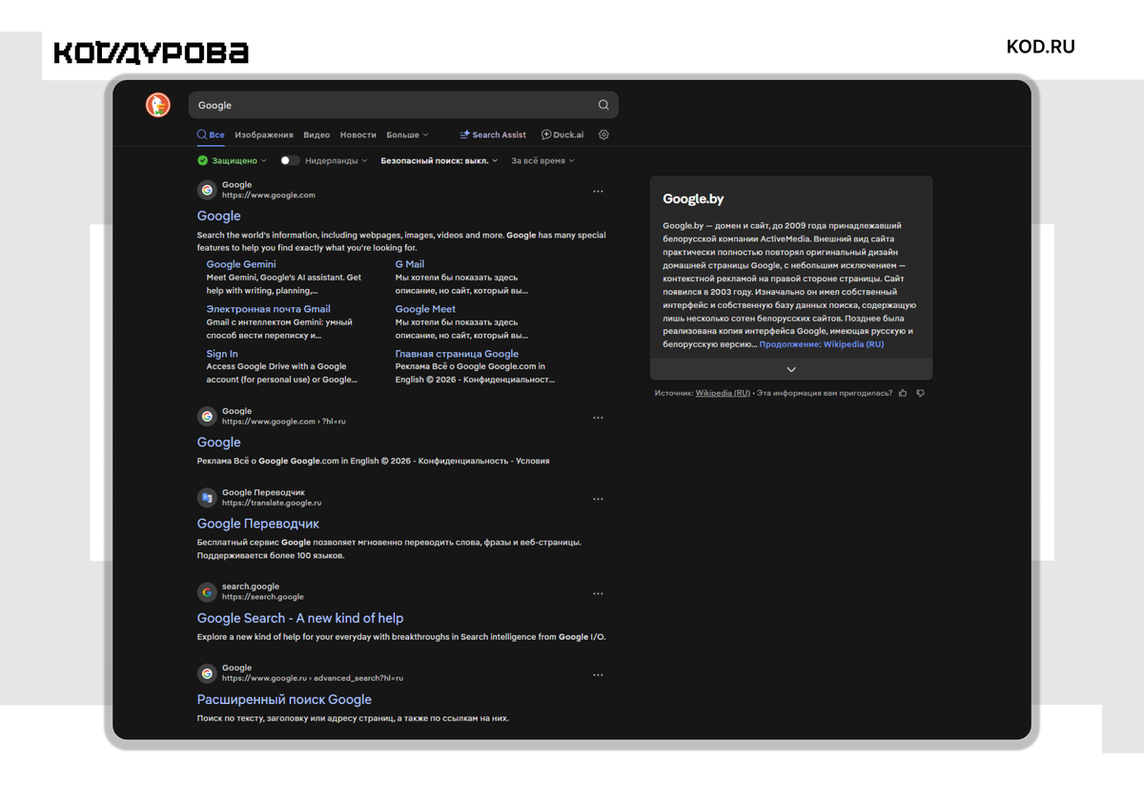Open three-dot menu for Google Переводчик result
This screenshot has height=785, width=1144.
[x=598, y=499]
